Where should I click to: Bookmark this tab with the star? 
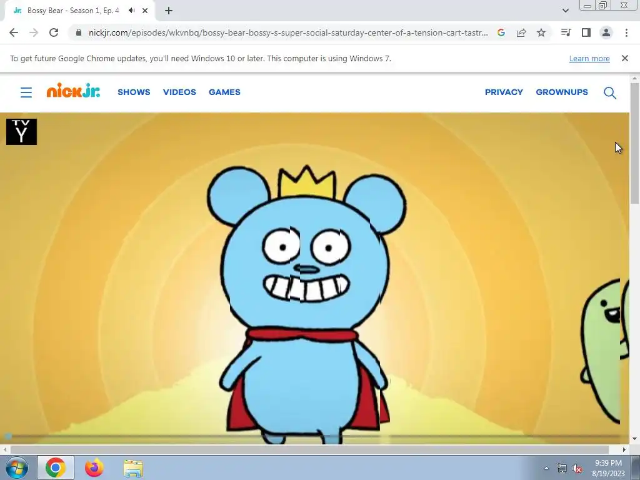[x=541, y=32]
